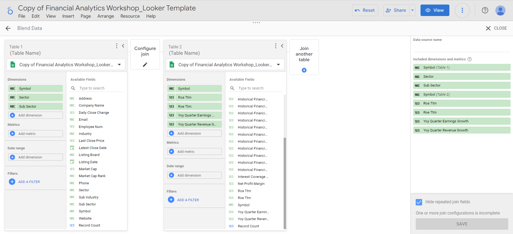
Task: Select Daily Close Change available field
Action: (94, 113)
